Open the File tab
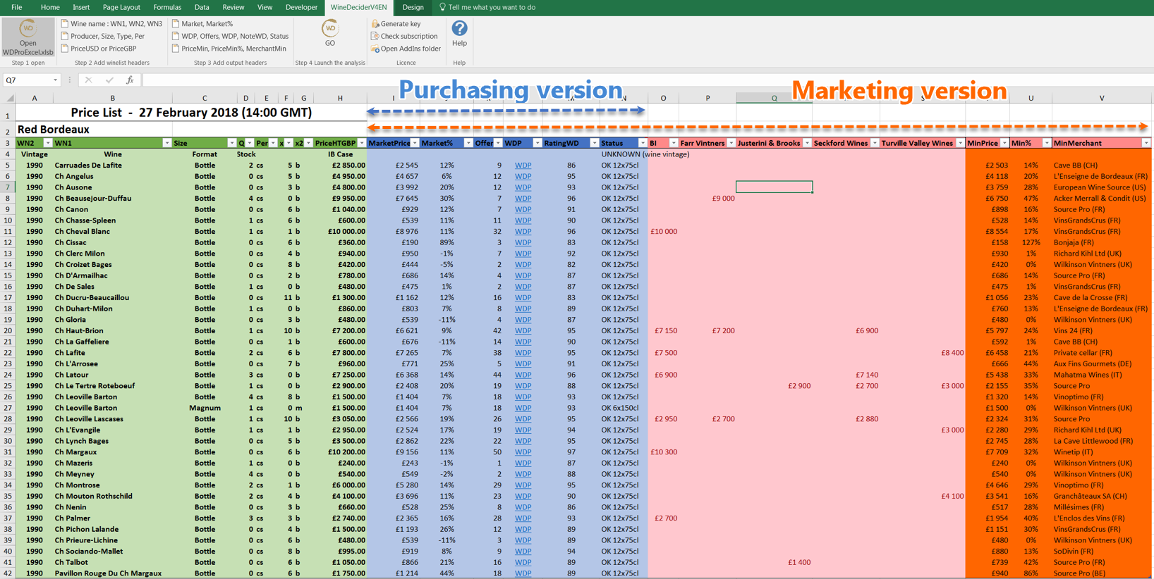 16,7
